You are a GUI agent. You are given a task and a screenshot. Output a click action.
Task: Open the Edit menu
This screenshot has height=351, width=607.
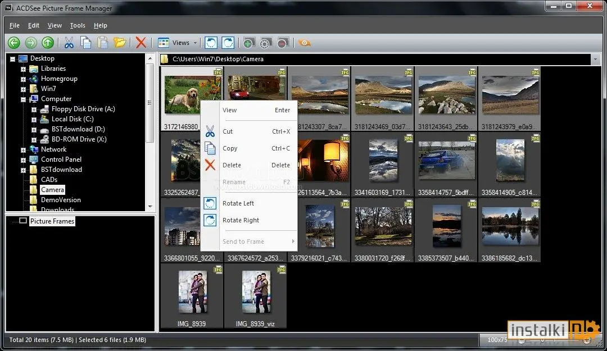tap(34, 25)
